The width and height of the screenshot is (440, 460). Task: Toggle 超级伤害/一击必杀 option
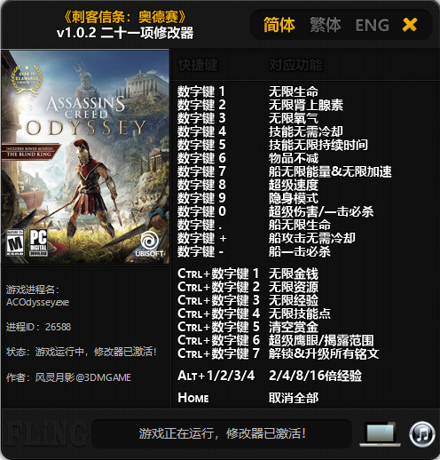[x=321, y=211]
